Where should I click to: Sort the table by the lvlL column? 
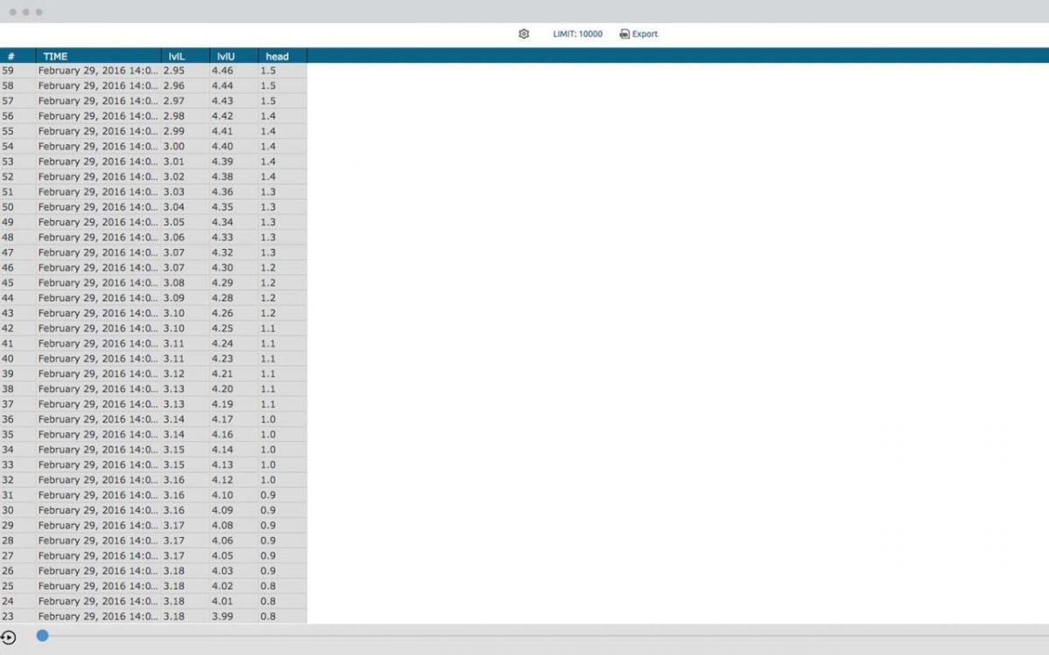175,55
